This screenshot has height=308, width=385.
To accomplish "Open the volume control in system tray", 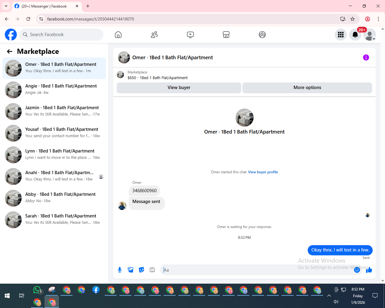I will (336, 302).
